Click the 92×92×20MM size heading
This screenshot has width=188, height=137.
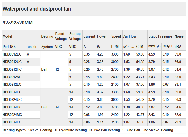tap(17, 23)
